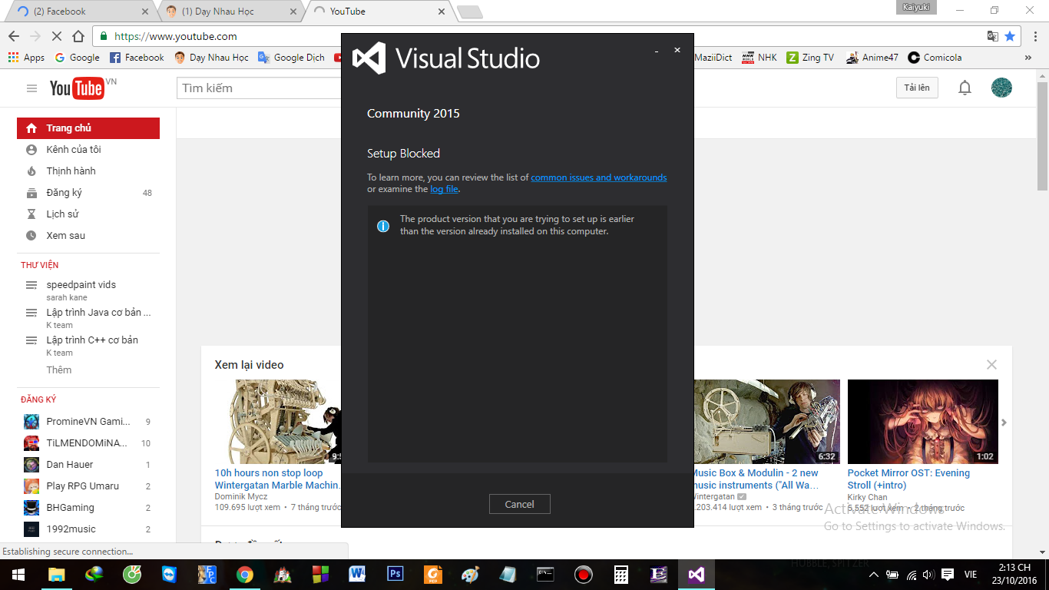1049x590 pixels.
Task: Open Anime47 bookmark
Action: (x=872, y=58)
